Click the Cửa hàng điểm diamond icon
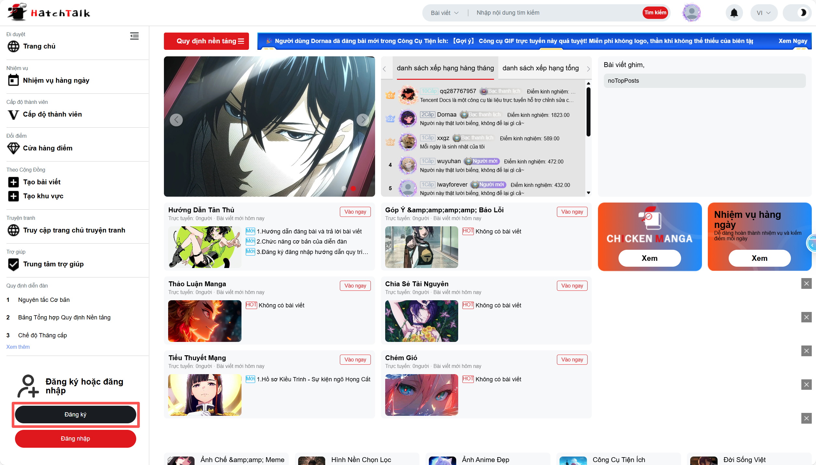Viewport: 816px width, 465px height. [x=13, y=148]
